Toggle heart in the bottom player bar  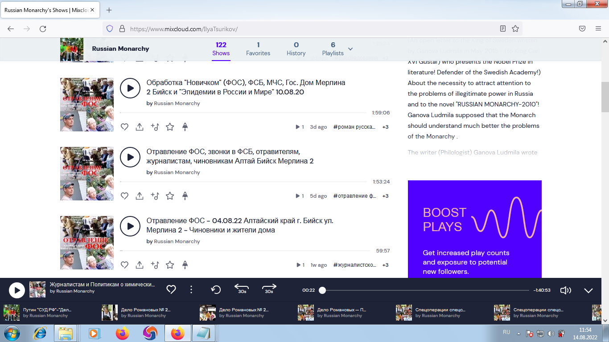pyautogui.click(x=171, y=290)
